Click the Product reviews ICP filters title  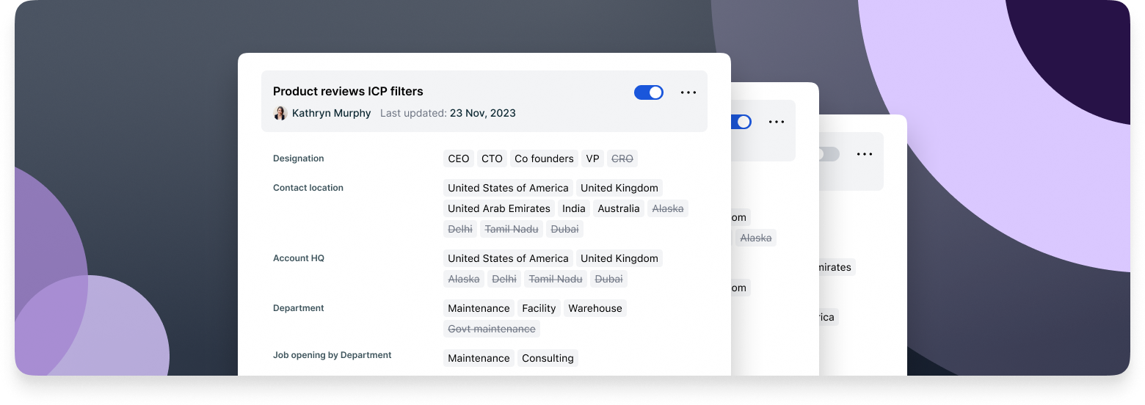pyautogui.click(x=348, y=91)
